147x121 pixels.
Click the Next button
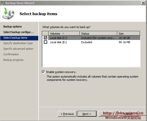coord(87,114)
